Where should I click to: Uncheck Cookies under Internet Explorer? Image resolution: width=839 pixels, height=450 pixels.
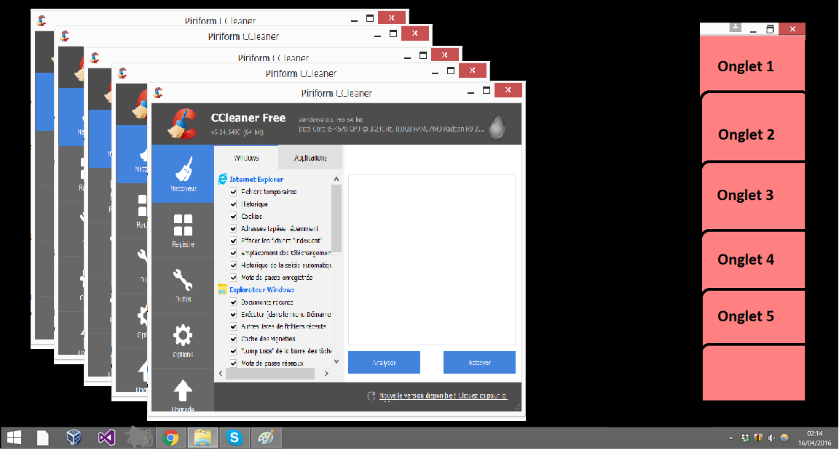point(233,216)
